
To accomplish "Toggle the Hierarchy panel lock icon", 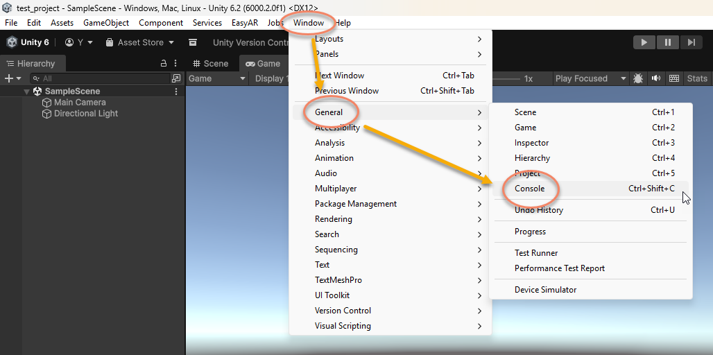I will [164, 63].
